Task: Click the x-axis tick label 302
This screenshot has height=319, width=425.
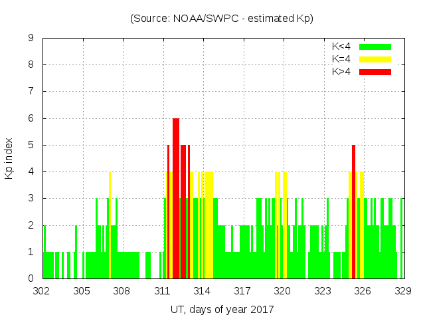Action: 42,290
